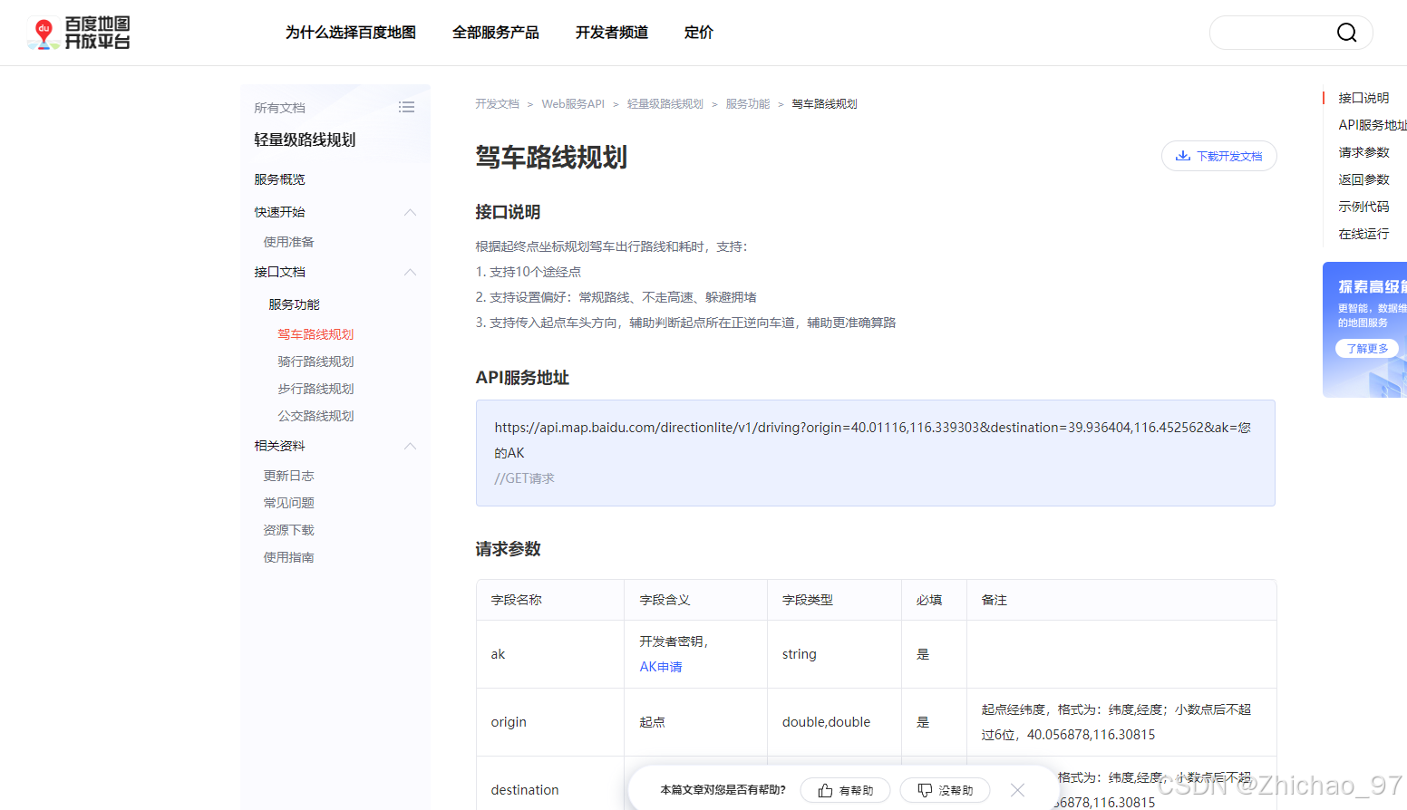The width and height of the screenshot is (1407, 810).
Task: Go to 服务功能 breadcrumb
Action: (x=748, y=104)
